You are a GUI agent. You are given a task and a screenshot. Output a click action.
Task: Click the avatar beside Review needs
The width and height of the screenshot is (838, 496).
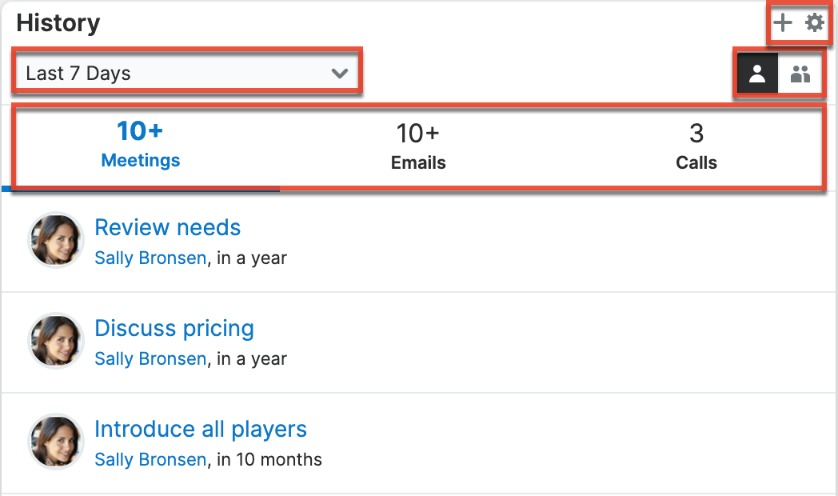click(x=55, y=240)
